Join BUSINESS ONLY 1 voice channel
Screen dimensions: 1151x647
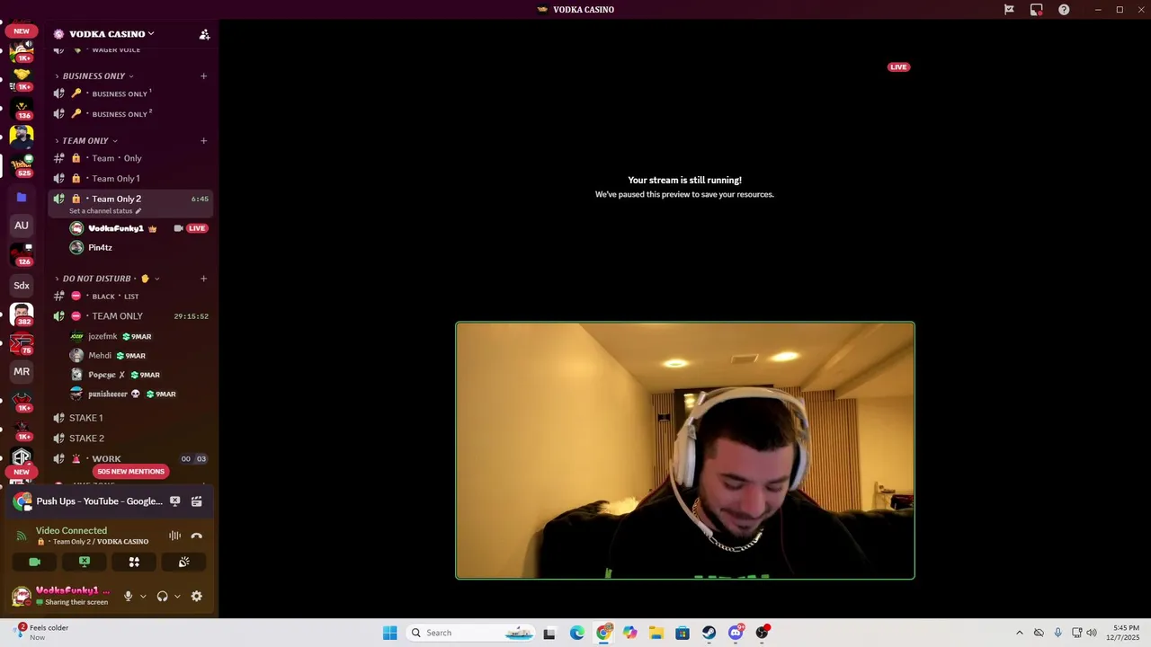pyautogui.click(x=130, y=93)
